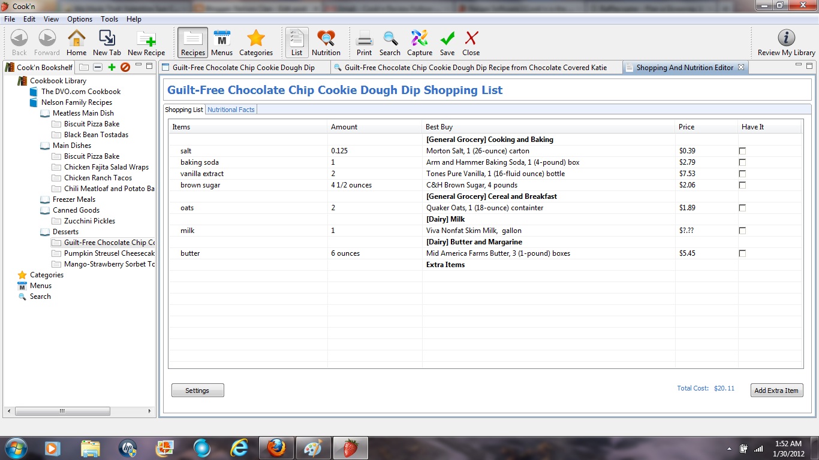Close the Shopping And Nutrition Editor tab
This screenshot has height=460, width=819.
[x=741, y=67]
